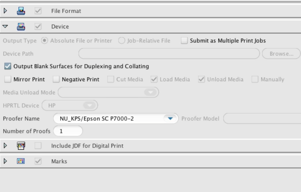Open the HPRTL Device dropdown
Screen dimensions: 301x192
(70, 105)
